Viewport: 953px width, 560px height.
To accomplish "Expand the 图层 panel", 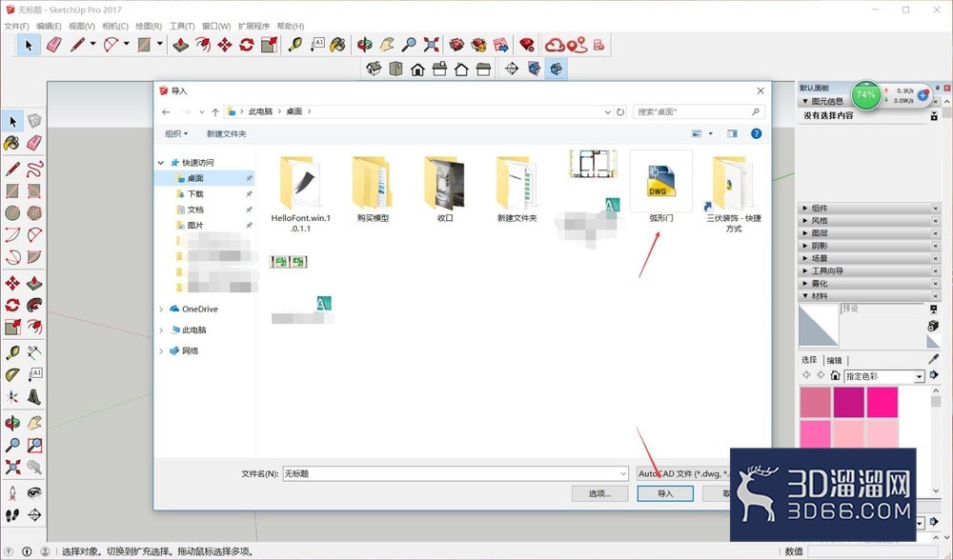I will pyautogui.click(x=868, y=233).
